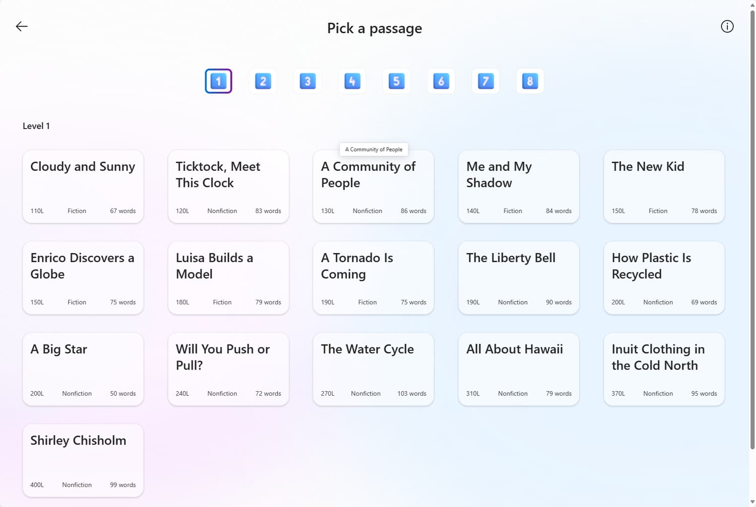
Task: Select the currently active level 1 icon
Action: coord(218,81)
